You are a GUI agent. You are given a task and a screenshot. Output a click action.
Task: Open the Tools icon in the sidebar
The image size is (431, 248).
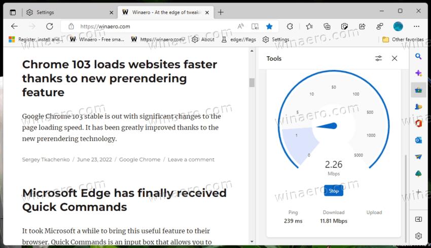click(418, 90)
